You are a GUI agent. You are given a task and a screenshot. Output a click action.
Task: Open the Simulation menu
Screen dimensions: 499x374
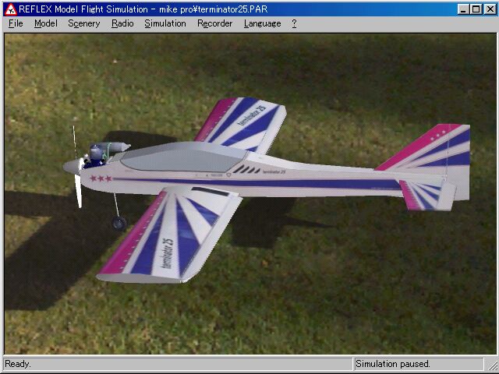pos(165,23)
